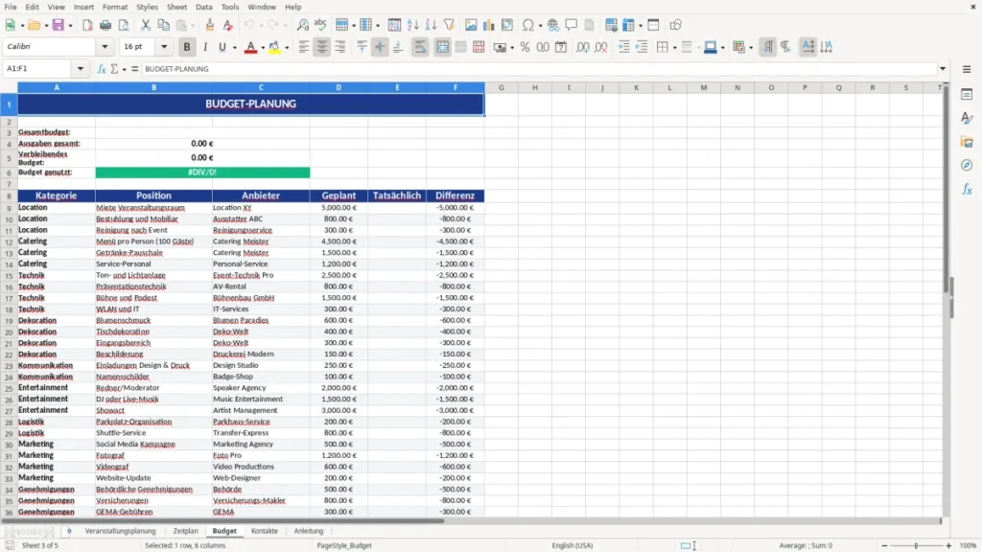The image size is (982, 552).
Task: Run the Spelling check icon
Action: (320, 25)
